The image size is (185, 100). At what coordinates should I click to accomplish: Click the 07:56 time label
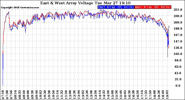tap(11, 95)
